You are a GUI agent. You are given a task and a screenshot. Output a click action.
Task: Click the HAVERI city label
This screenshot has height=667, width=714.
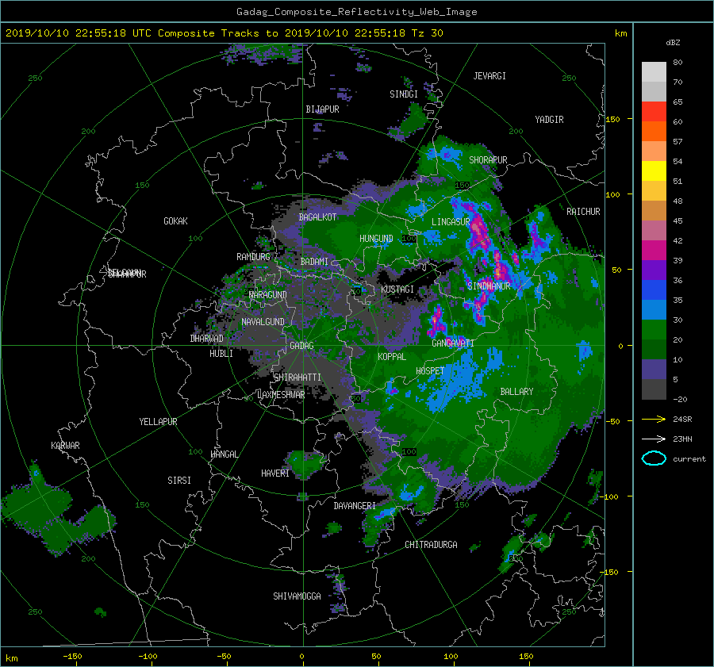(275, 473)
